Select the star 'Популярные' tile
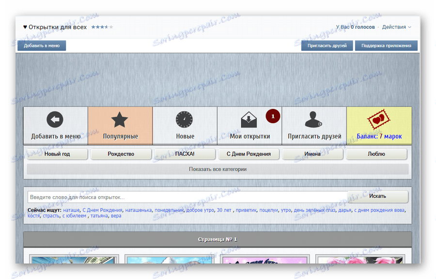The width and height of the screenshot is (436, 279). tap(120, 125)
